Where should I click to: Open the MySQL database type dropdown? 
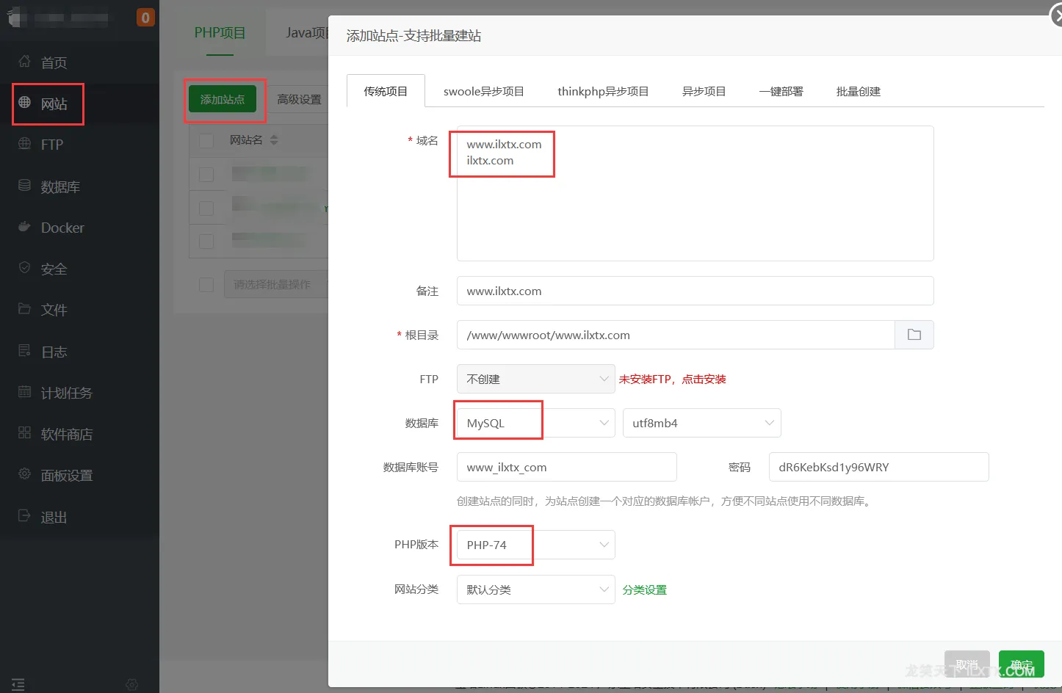tap(535, 423)
